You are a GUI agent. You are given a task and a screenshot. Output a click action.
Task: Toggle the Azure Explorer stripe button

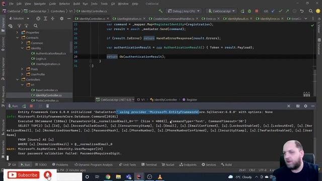coord(3,69)
